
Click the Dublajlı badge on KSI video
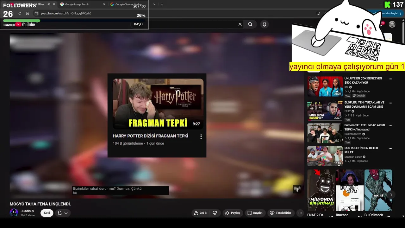[359, 96]
